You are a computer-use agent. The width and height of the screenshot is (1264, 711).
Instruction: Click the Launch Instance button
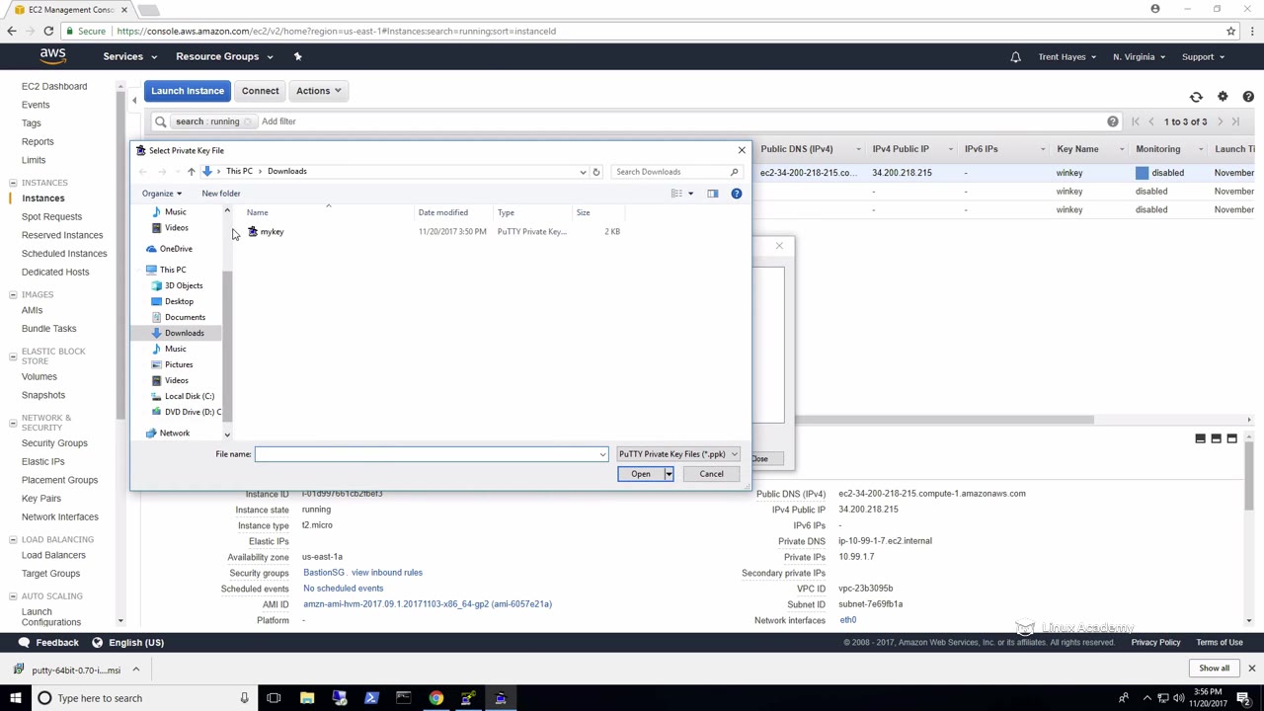[x=188, y=91]
